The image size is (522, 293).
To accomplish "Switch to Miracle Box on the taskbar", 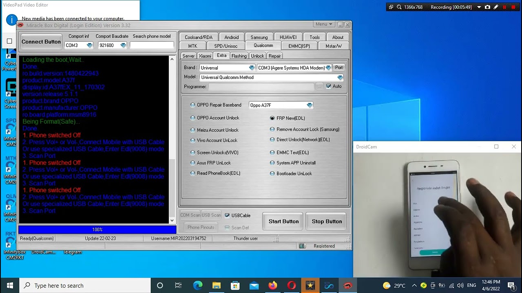I will (348, 285).
